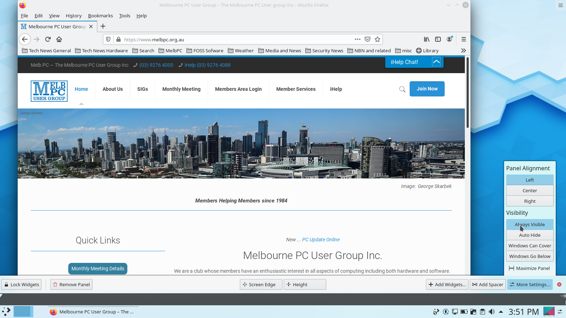Screen dimensions: 566x318
Task: Click the Join Now button
Action: pyautogui.click(x=427, y=89)
